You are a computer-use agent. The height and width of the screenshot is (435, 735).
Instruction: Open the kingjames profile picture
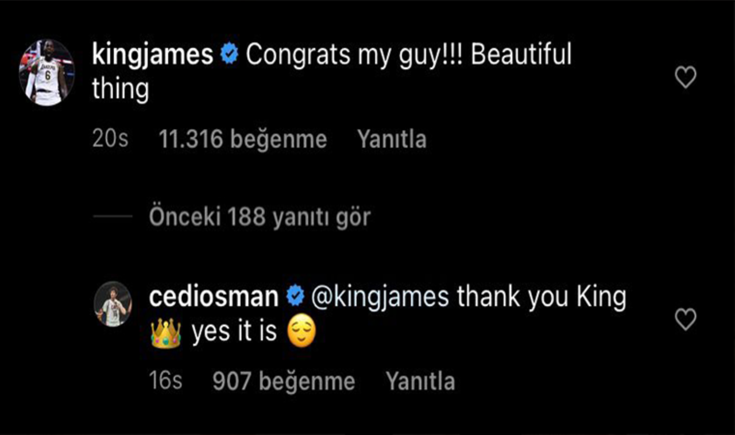47,73
